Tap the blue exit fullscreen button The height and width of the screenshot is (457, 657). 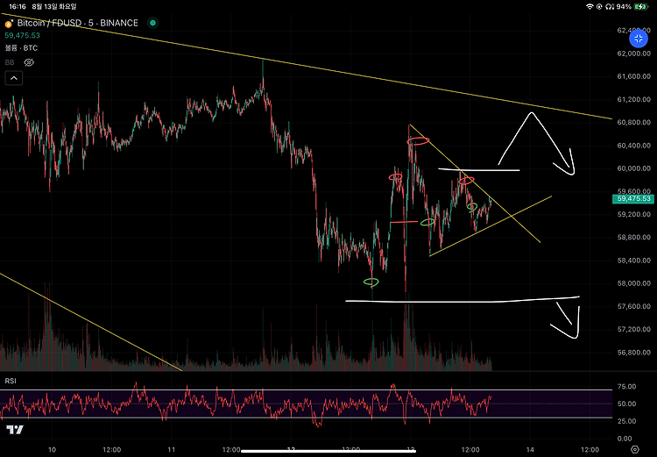[x=639, y=39]
